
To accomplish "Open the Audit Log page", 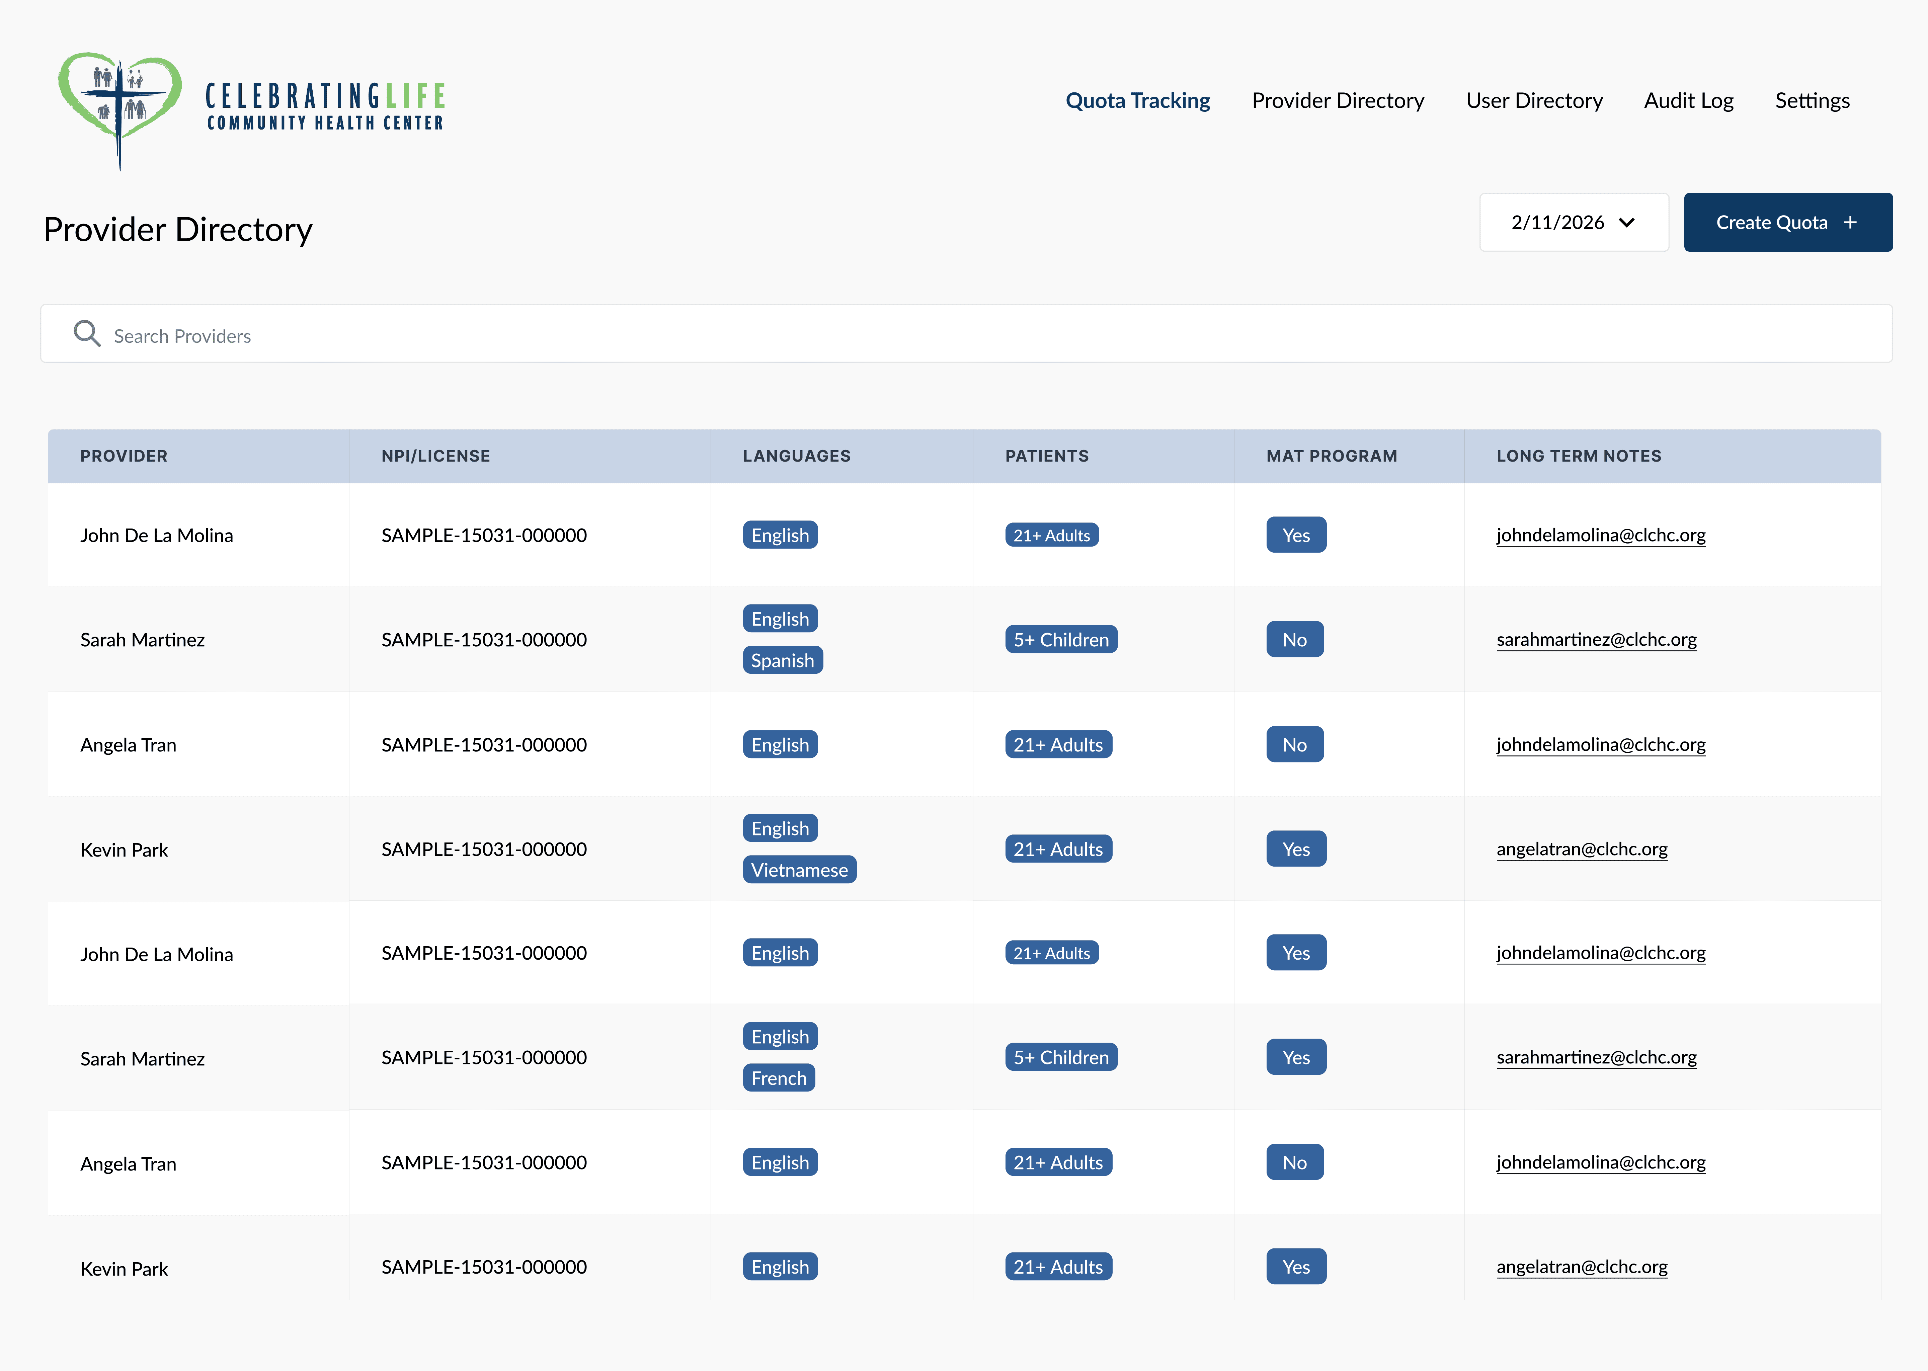I will (1688, 100).
